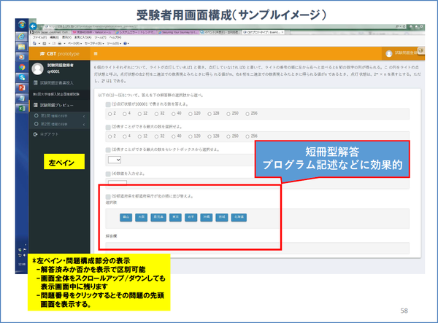Select 256 for question (1)
Screen dimensions: 438x323
(x=247, y=114)
